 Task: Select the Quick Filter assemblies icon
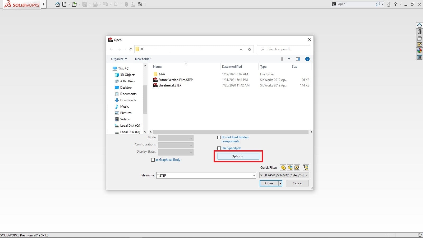[x=290, y=168]
